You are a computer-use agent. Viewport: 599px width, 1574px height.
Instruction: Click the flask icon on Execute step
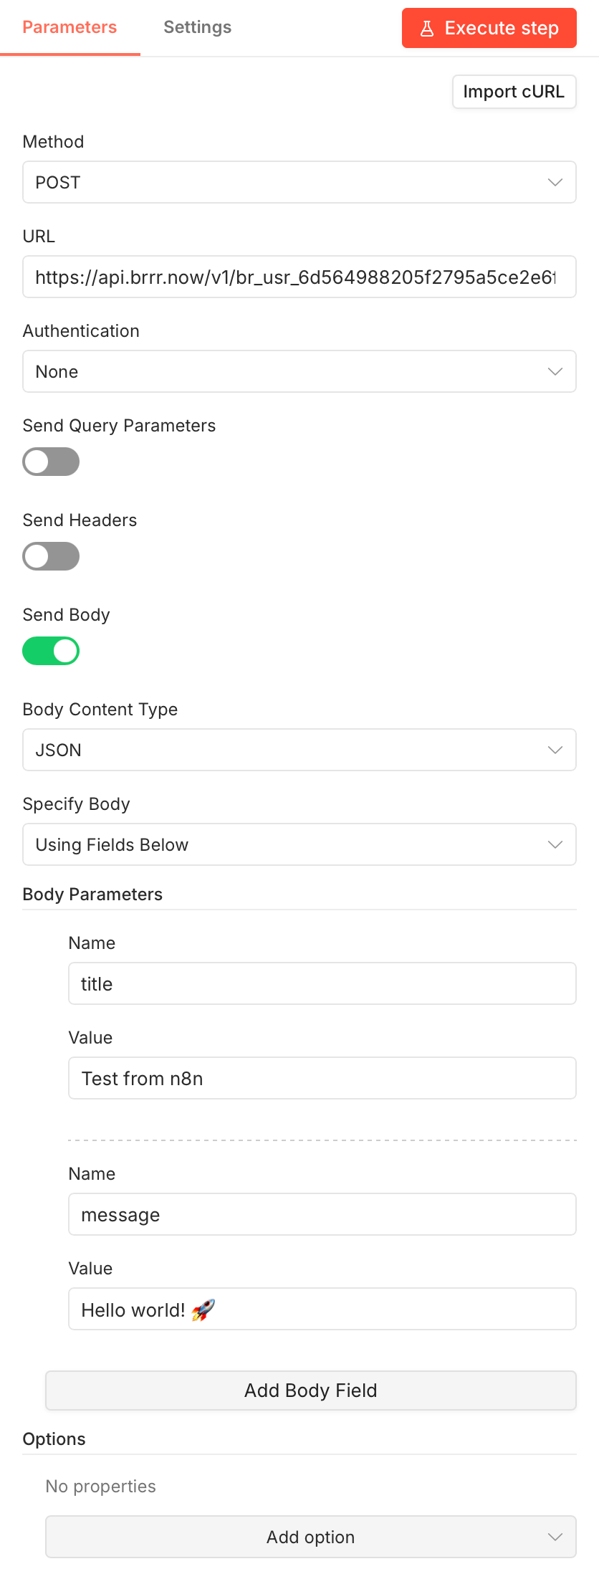(x=428, y=28)
